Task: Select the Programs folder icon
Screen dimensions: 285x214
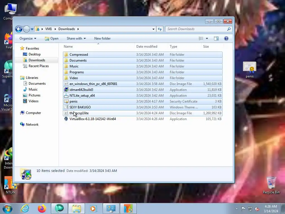Action: (x=66, y=72)
